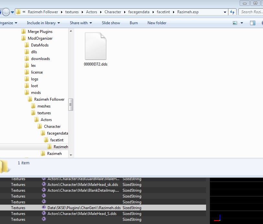Click Slide show in the command bar
Image resolution: width=263 pixels, height=224 pixels.
coord(110,23)
